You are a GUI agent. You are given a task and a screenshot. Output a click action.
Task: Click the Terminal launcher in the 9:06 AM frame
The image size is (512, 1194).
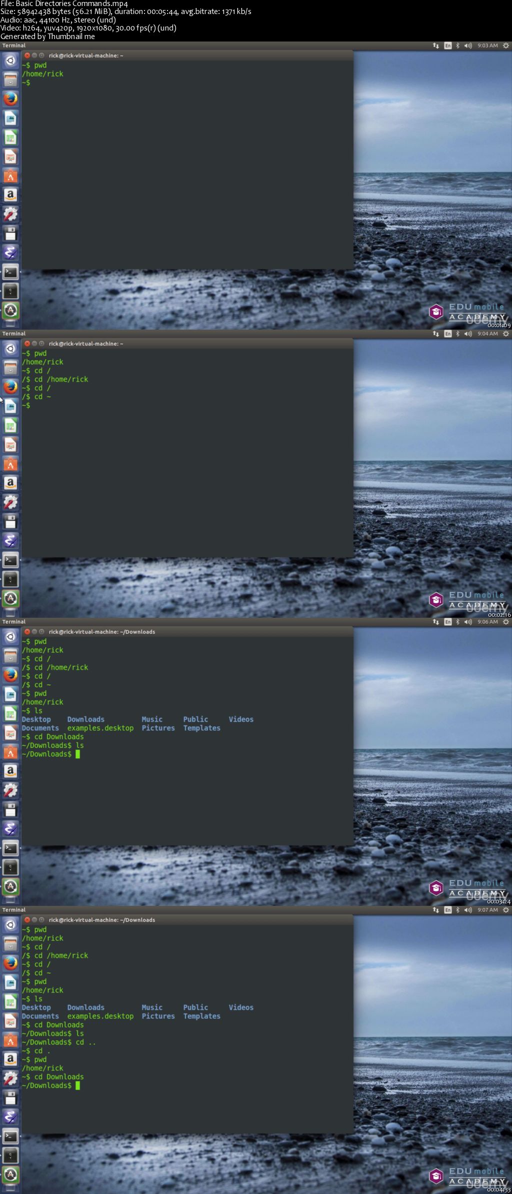click(x=10, y=848)
